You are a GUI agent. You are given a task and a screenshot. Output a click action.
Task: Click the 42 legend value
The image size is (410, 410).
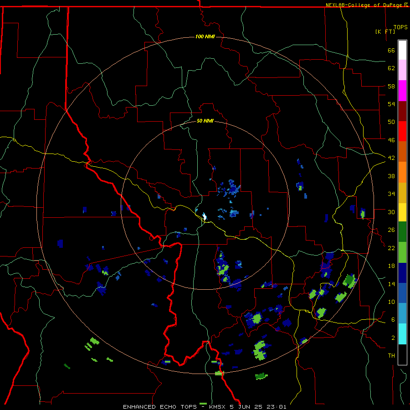tap(391, 158)
